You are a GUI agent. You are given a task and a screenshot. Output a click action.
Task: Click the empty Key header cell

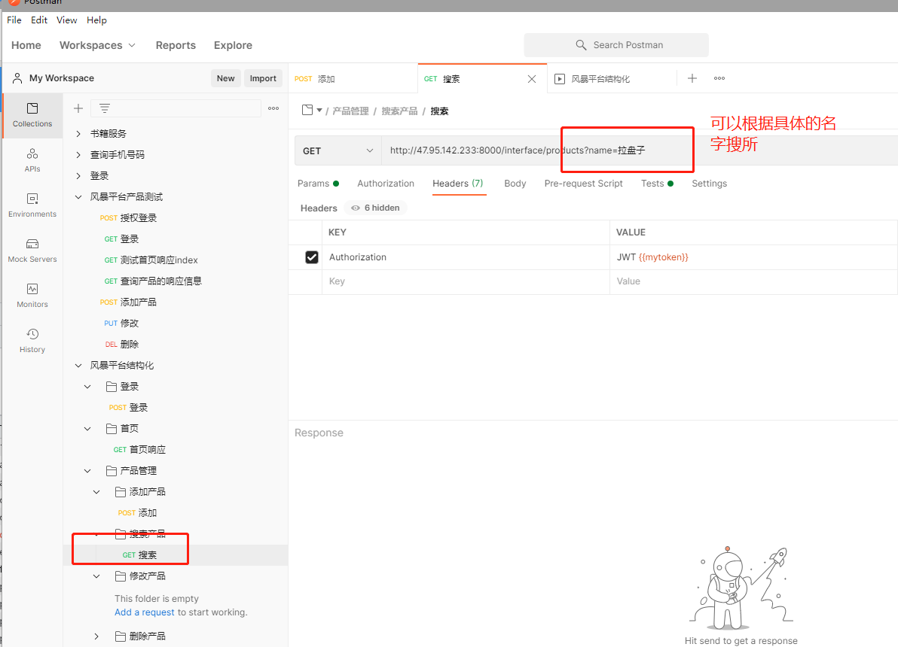pos(466,281)
